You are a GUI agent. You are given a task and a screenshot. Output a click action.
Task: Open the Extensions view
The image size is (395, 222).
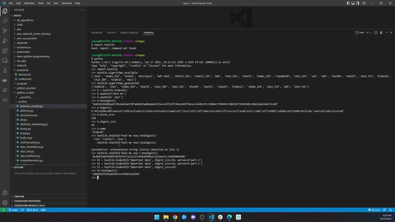pyautogui.click(x=5, y=51)
